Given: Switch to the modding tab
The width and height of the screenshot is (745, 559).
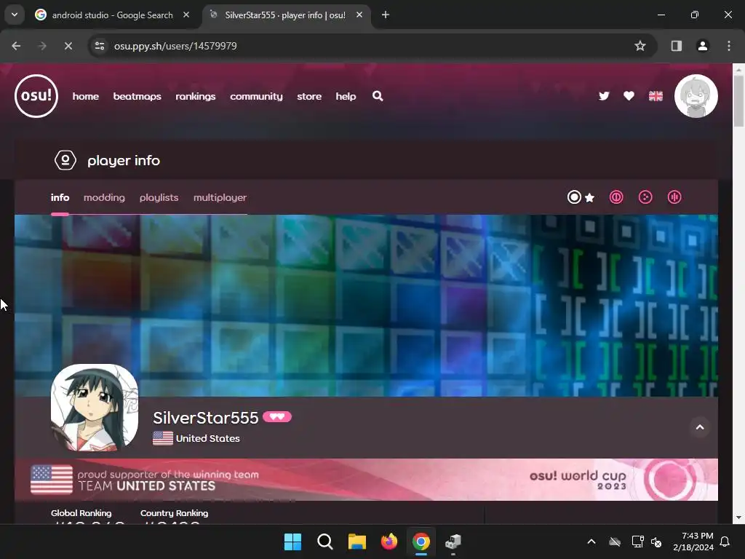Looking at the screenshot, I should pyautogui.click(x=104, y=197).
